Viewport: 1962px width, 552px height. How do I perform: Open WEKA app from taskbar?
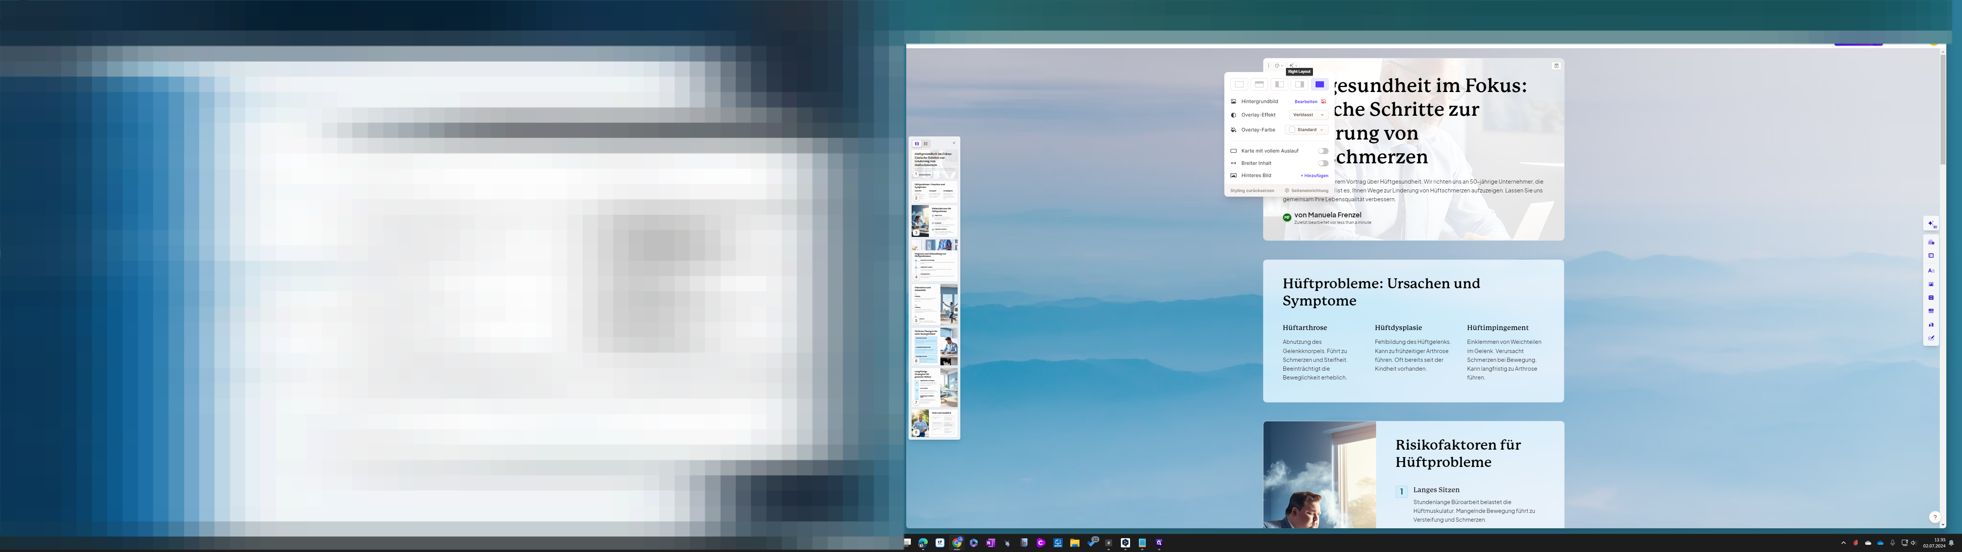coord(1058,543)
